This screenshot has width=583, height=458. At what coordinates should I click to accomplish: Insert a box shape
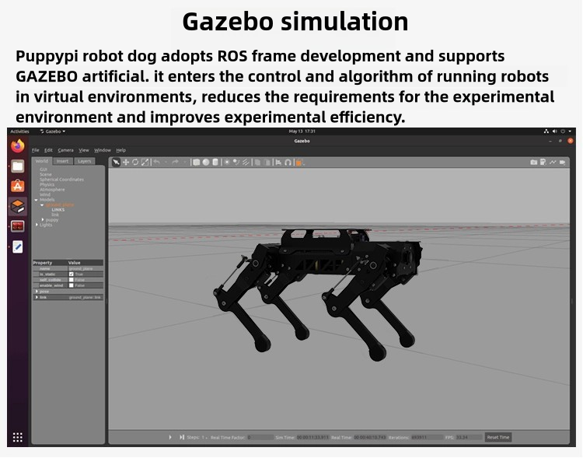click(197, 163)
